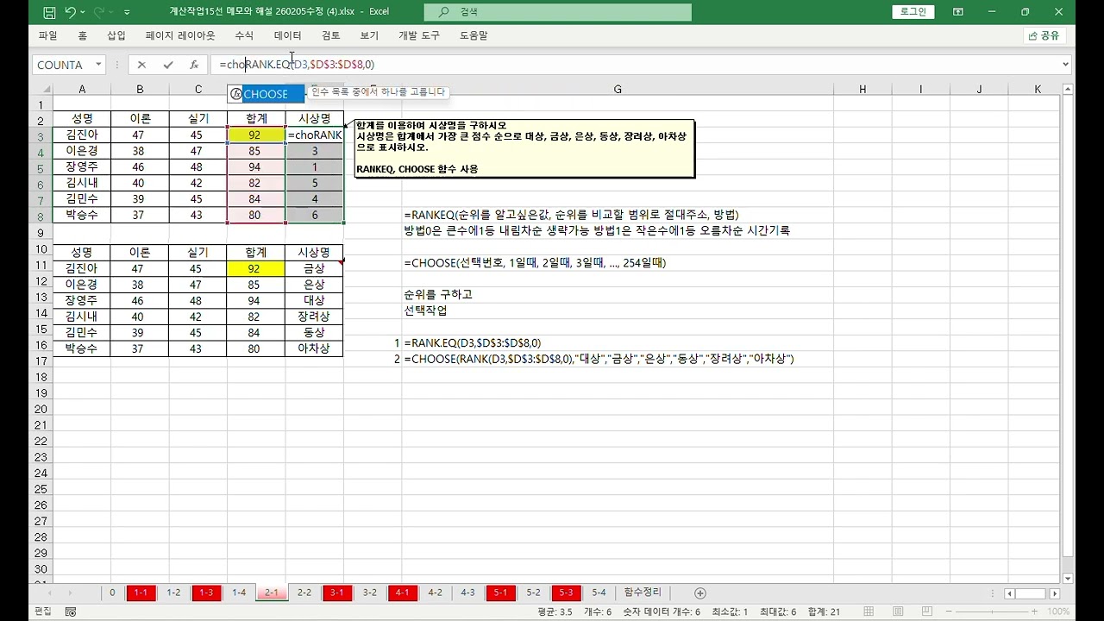This screenshot has height=621, width=1104.
Task: Open the 데이터 ribbon tab
Action: 288,35
